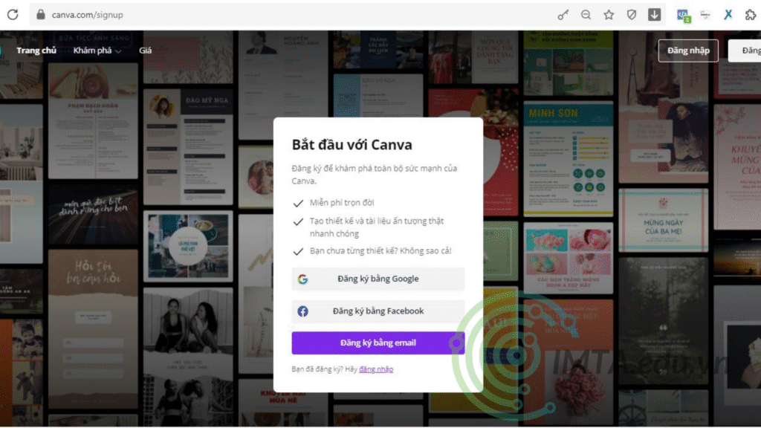The width and height of the screenshot is (761, 428).
Task: Sign up with Đăng ký bằng Facebook
Action: coord(378,311)
